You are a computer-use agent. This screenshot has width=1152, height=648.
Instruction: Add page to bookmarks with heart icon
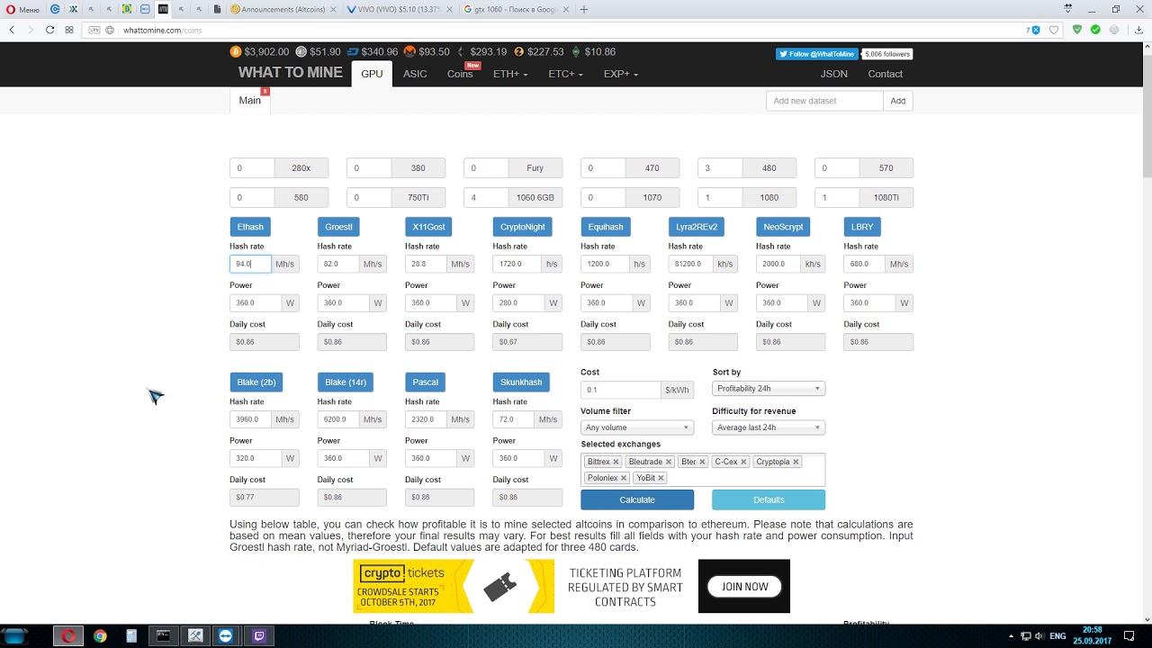(1054, 30)
